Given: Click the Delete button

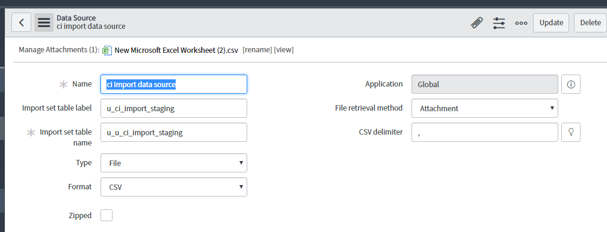Looking at the screenshot, I should coord(590,23).
